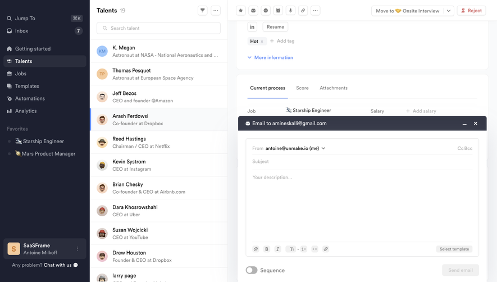497x282 pixels.
Task: Expand Move to stage dropdown arrow
Action: (449, 11)
